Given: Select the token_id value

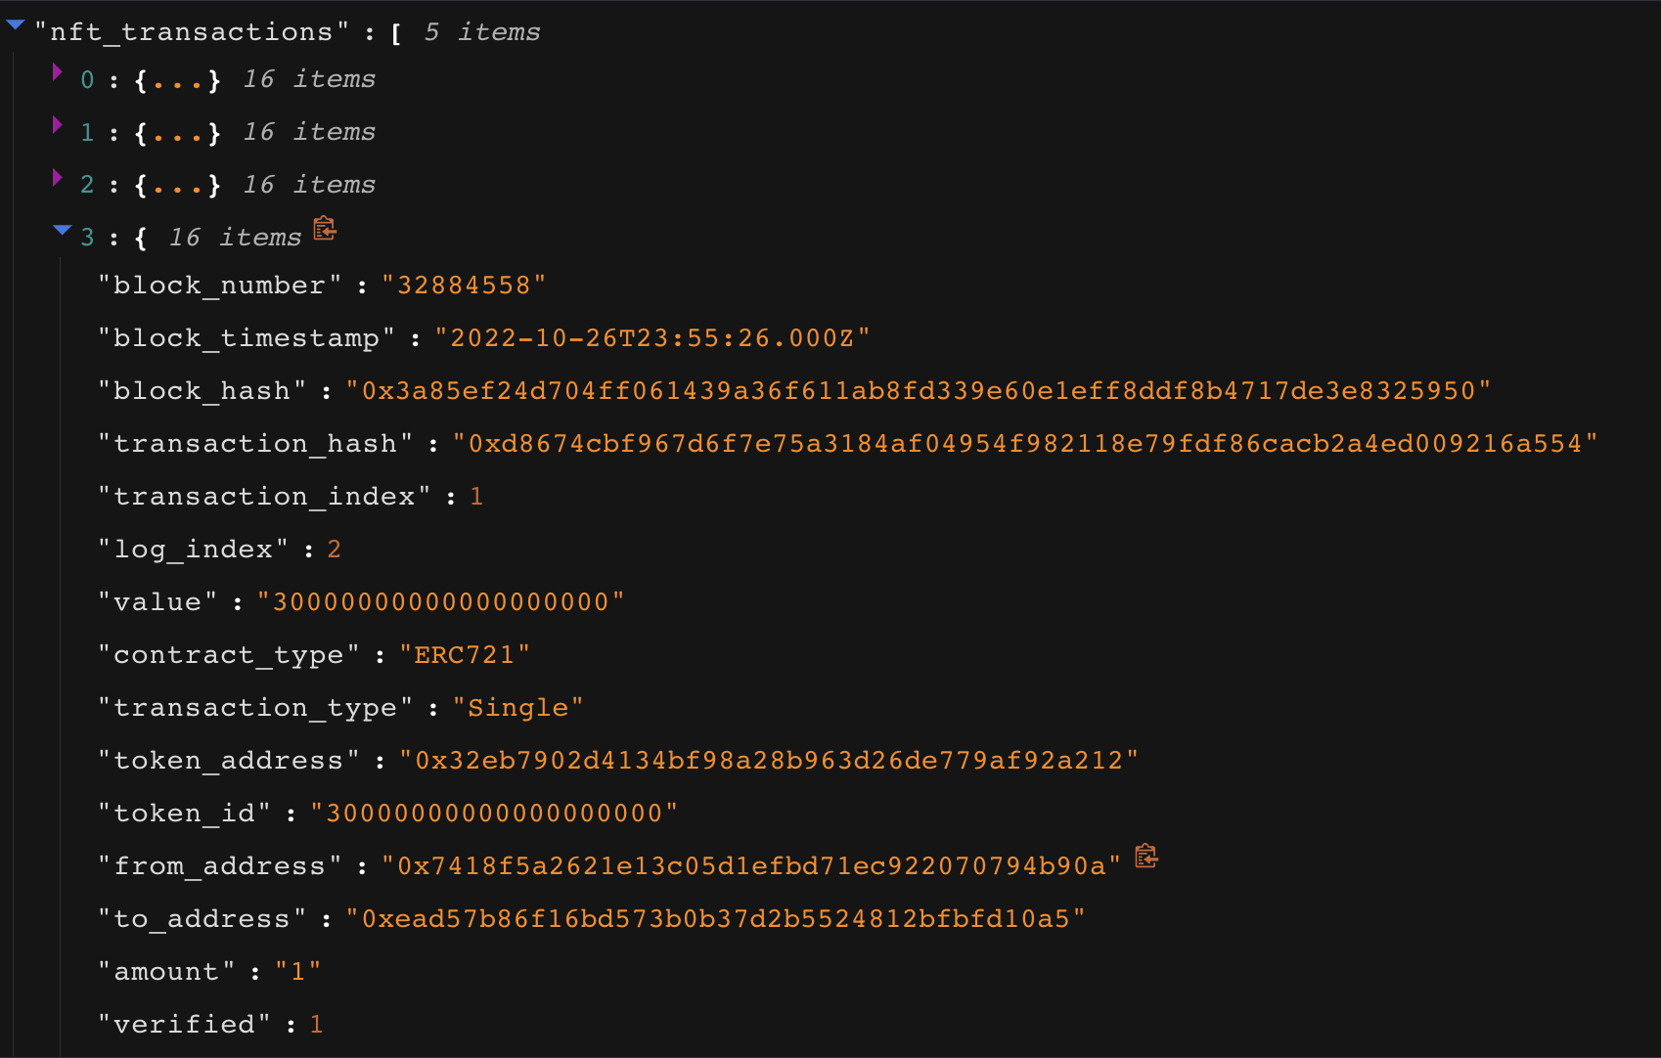Looking at the screenshot, I should click(x=494, y=814).
